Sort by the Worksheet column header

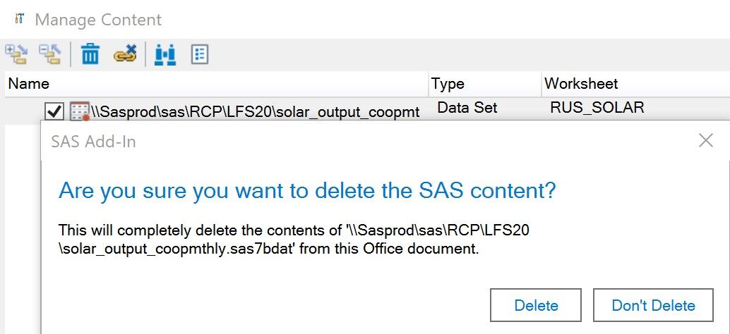pos(581,84)
